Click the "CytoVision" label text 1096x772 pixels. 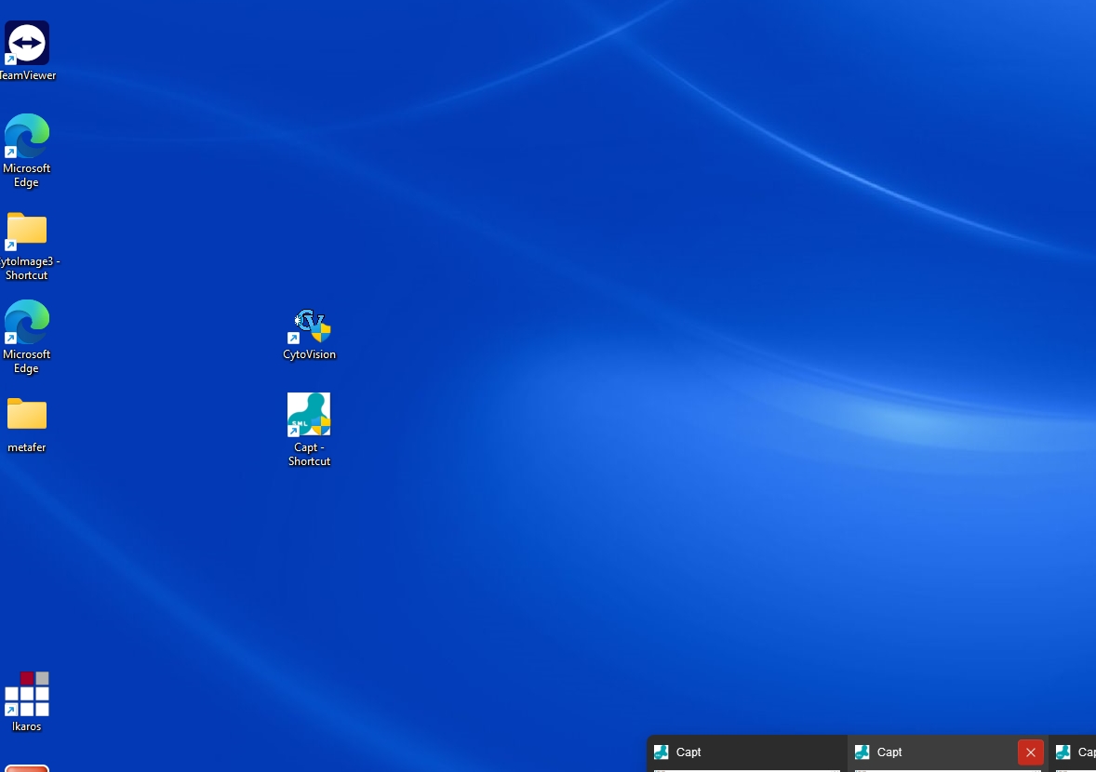click(x=310, y=354)
